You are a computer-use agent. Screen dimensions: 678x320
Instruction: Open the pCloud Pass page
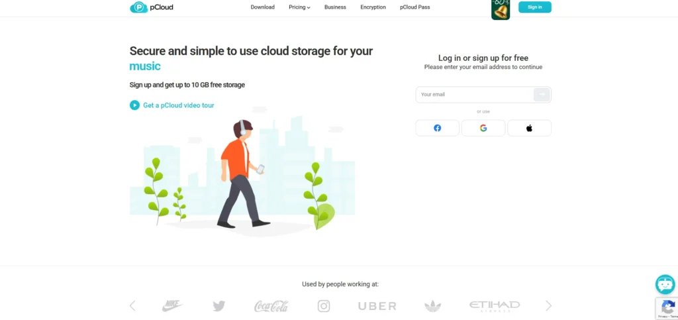[x=414, y=7]
